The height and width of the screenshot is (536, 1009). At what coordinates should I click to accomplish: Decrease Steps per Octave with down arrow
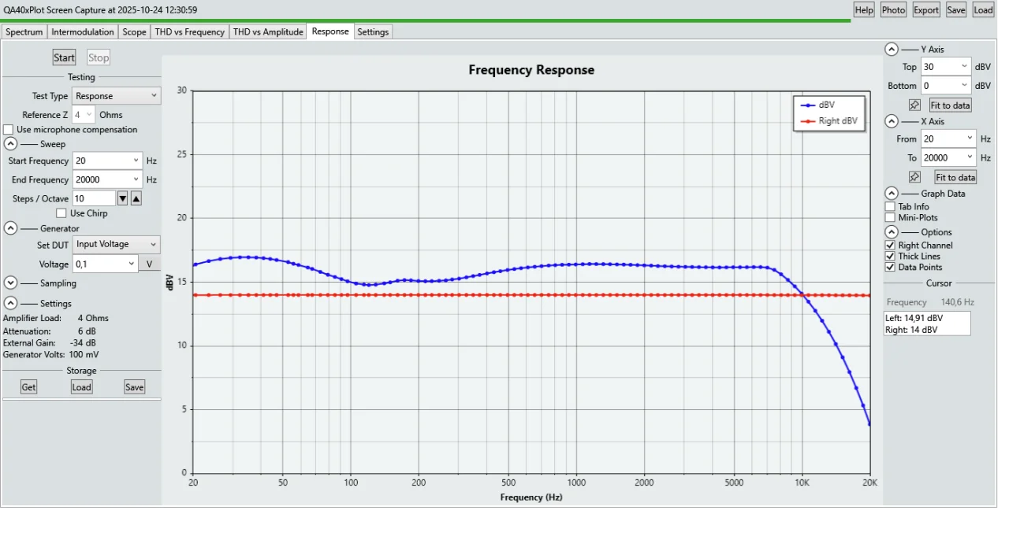point(122,198)
